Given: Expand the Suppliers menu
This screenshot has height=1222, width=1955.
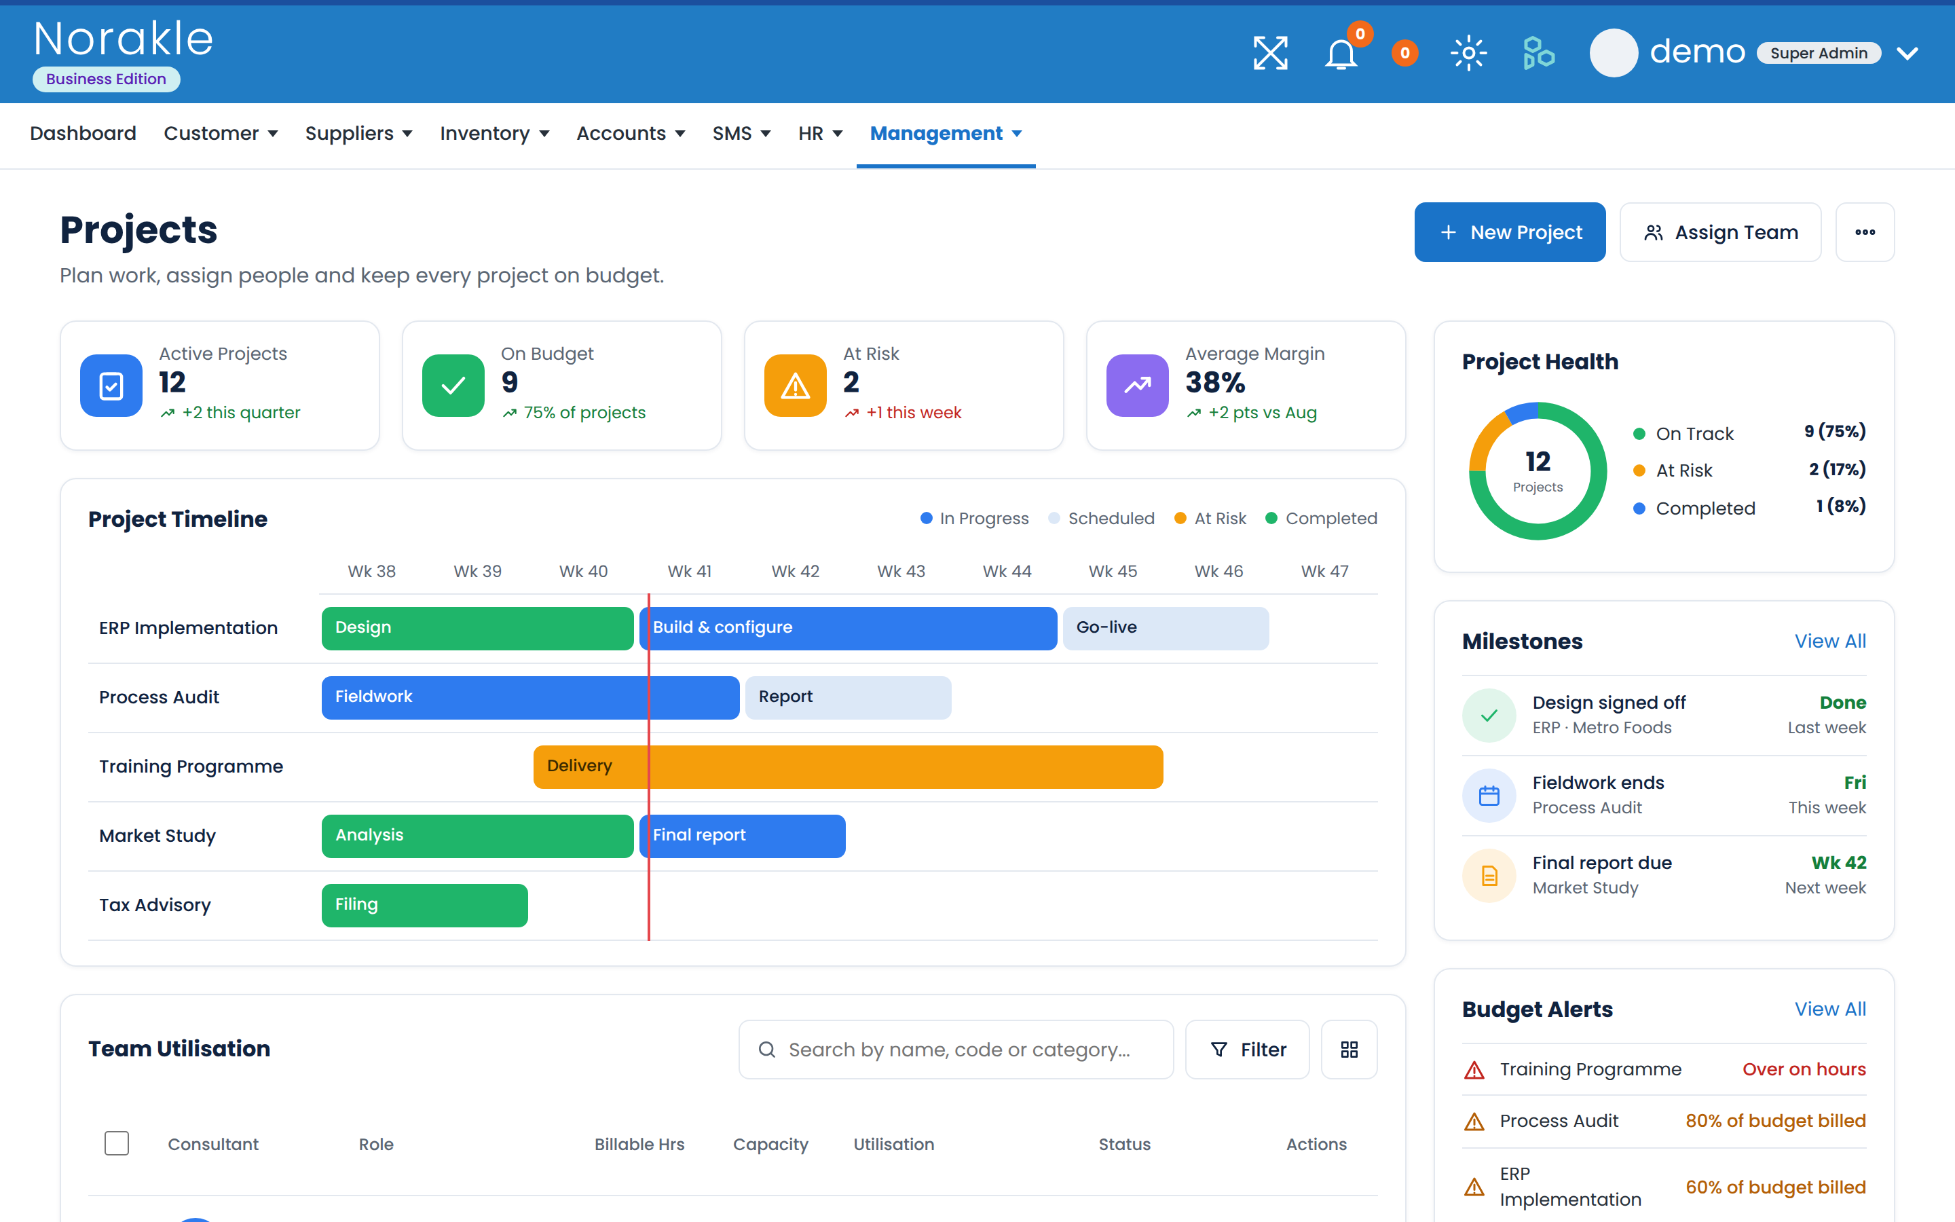Looking at the screenshot, I should (x=358, y=133).
